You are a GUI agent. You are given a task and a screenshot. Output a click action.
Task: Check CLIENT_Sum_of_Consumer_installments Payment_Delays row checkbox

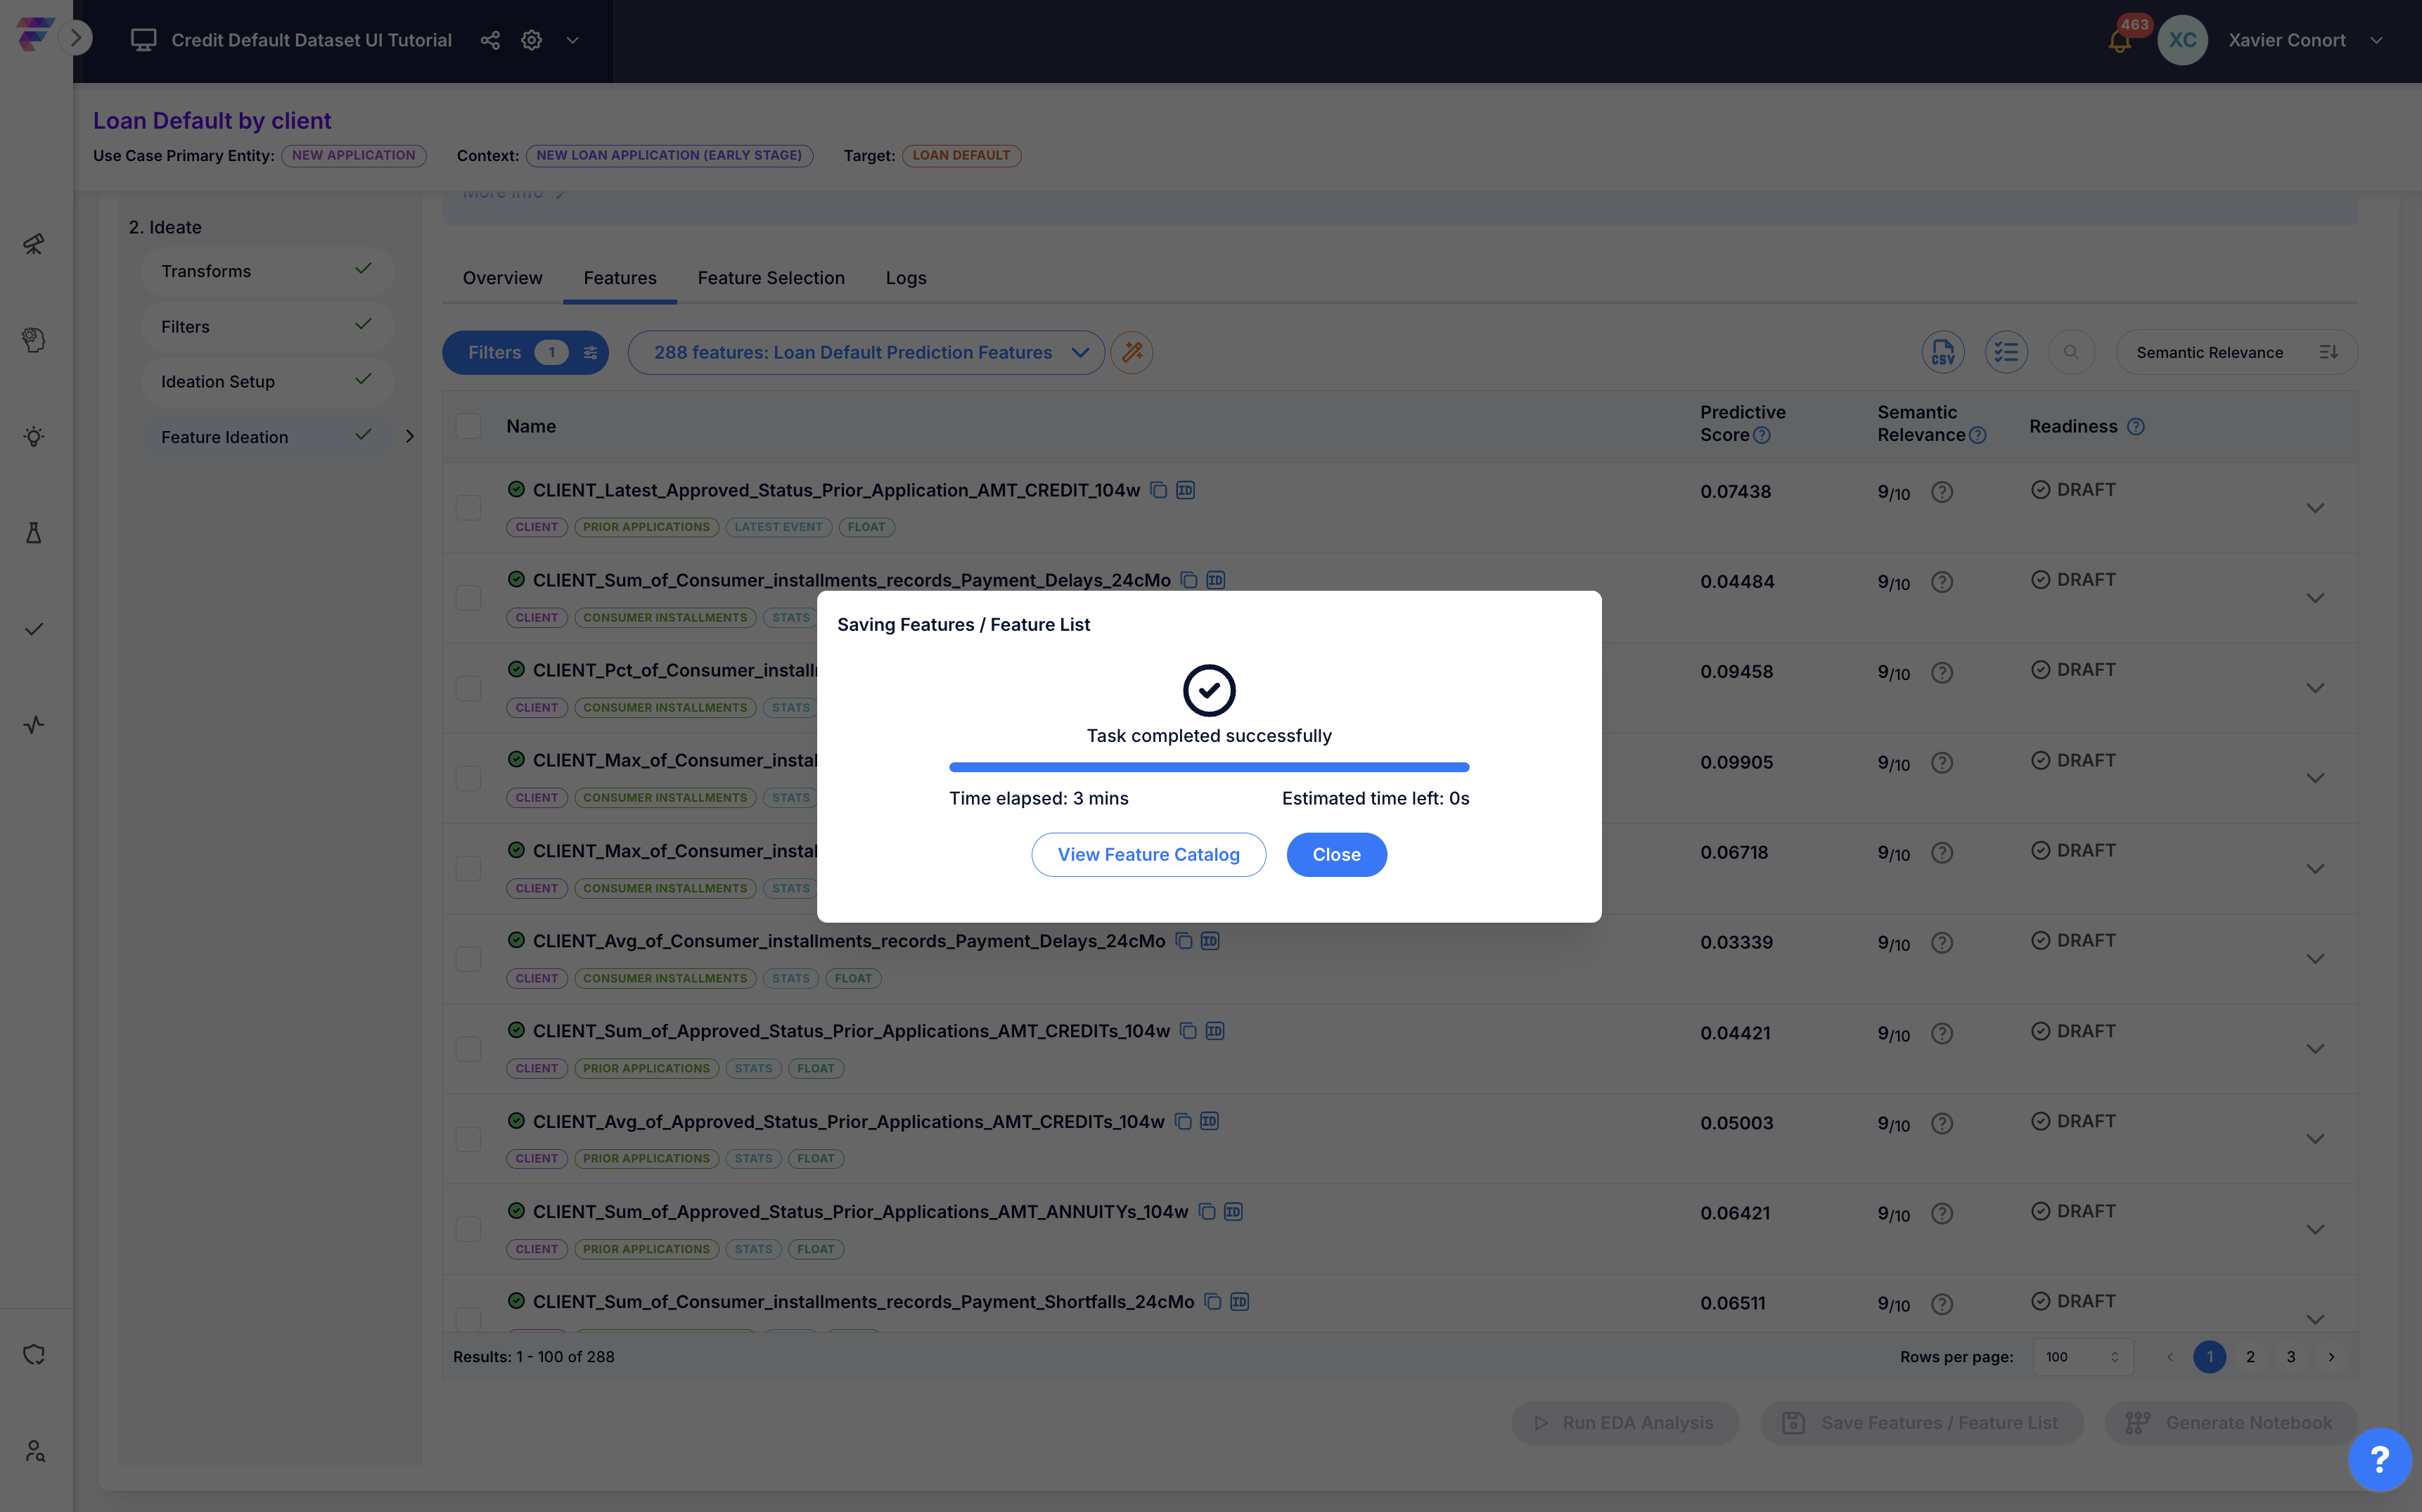click(x=468, y=597)
